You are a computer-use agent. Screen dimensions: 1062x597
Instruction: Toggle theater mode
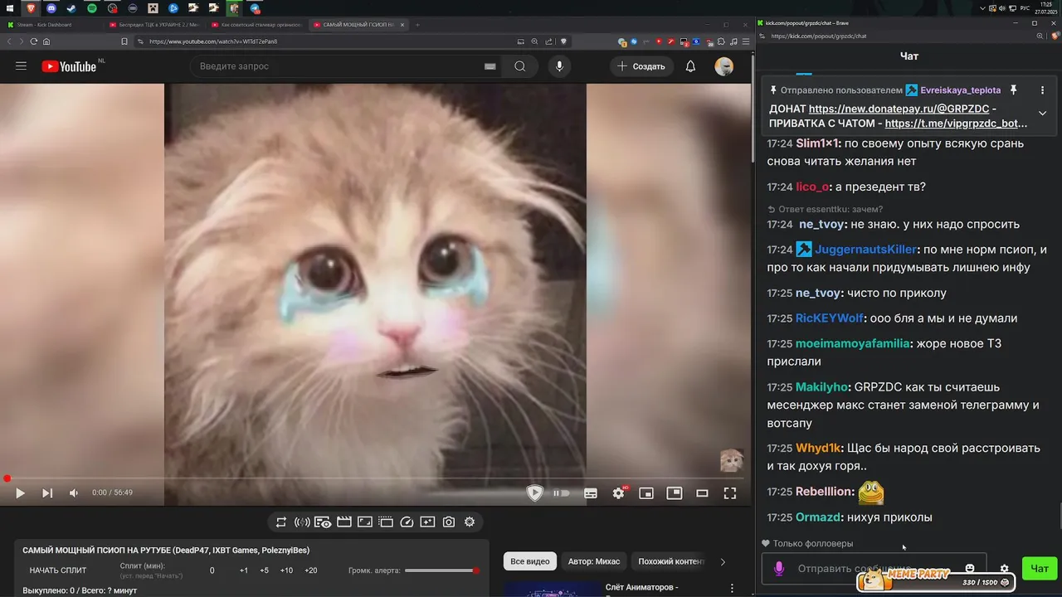pyautogui.click(x=702, y=493)
